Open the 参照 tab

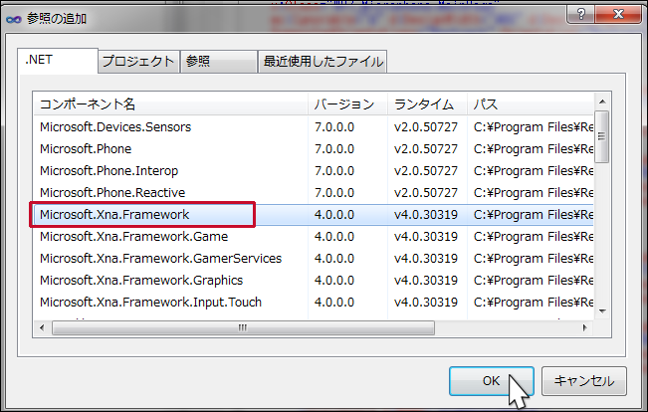coord(219,62)
